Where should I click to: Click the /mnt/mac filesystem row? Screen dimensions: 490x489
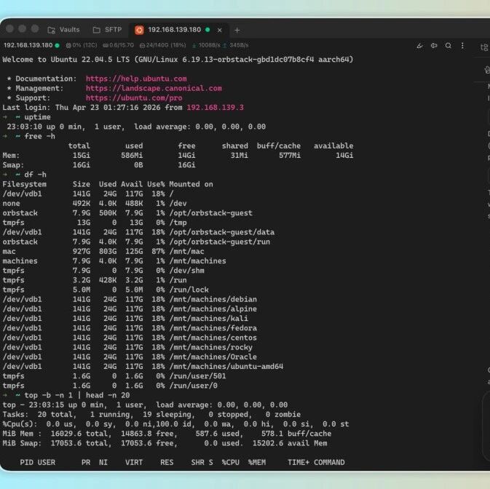coord(103,251)
